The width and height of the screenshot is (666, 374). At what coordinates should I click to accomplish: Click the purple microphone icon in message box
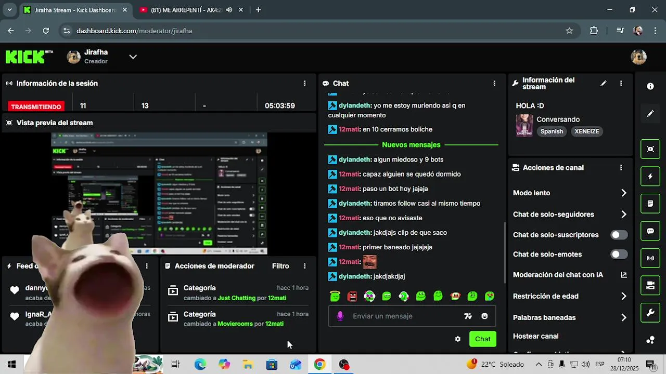[x=340, y=316]
